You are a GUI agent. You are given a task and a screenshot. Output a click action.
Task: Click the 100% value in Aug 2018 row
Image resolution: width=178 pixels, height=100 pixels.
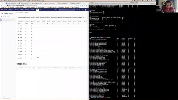[x=38, y=57]
